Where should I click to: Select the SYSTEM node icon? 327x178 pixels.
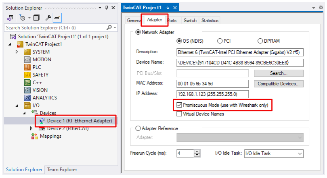(x=27, y=52)
